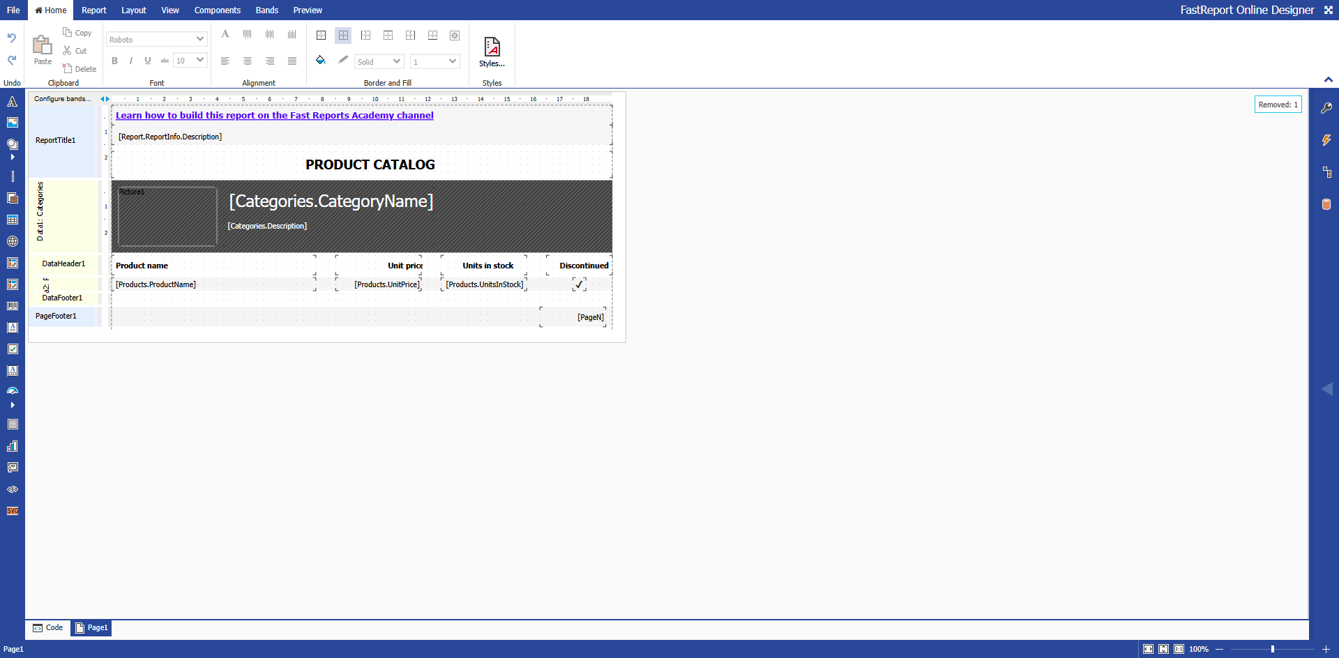The image size is (1339, 658).
Task: Select the CheckBox object tool
Action: tap(13, 349)
